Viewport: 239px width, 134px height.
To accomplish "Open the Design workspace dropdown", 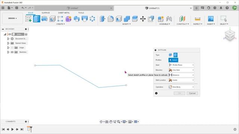I will [x=12, y=18].
